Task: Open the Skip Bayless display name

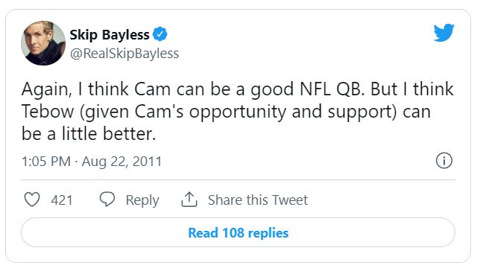Action: click(110, 35)
